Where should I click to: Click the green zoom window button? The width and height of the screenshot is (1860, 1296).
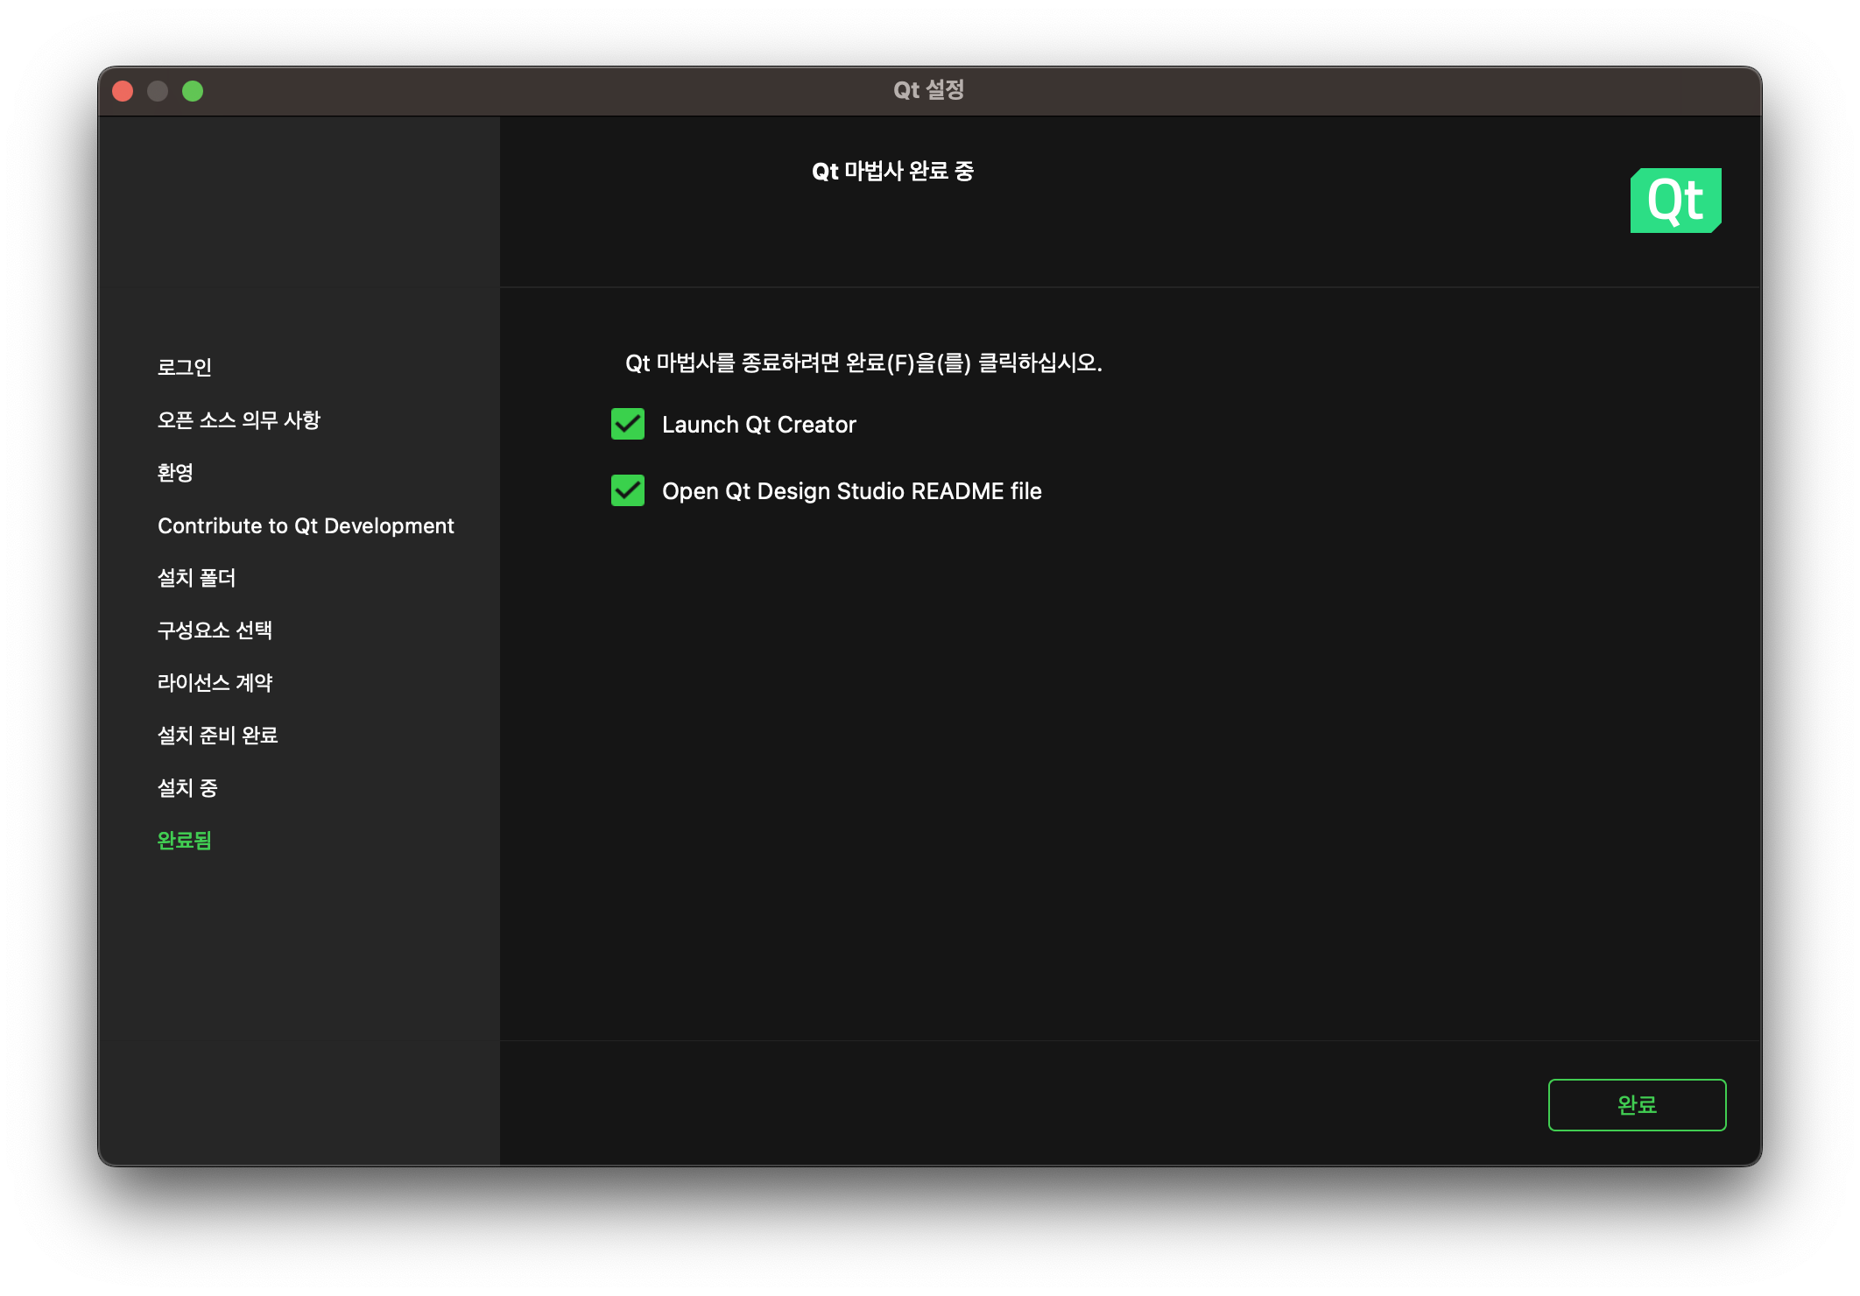(x=193, y=91)
